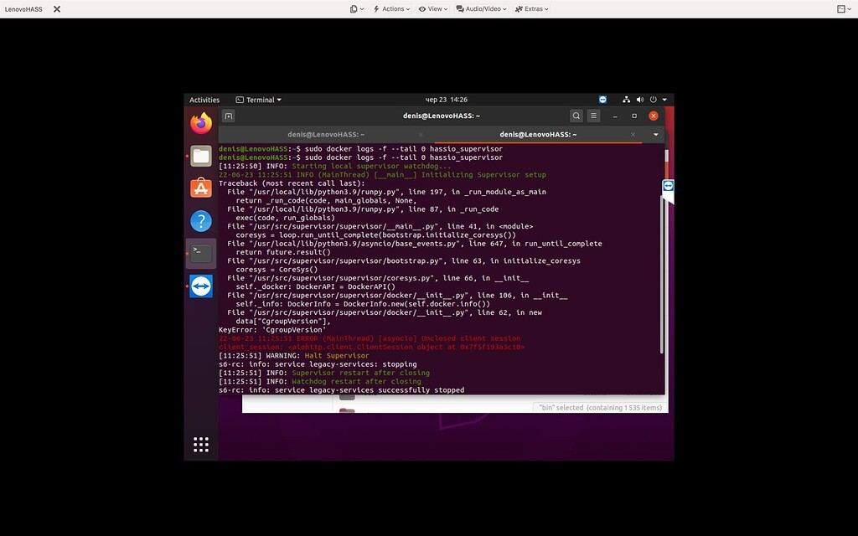Adjust sound via the volume indicator
This screenshot has height=536, width=858.
tap(640, 99)
